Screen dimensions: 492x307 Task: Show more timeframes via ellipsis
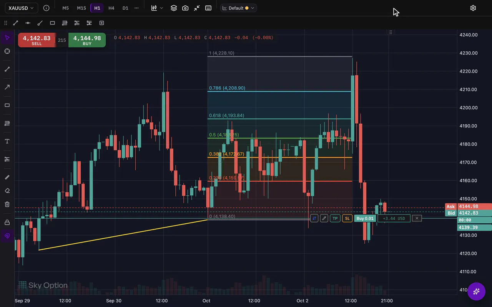[x=136, y=8]
